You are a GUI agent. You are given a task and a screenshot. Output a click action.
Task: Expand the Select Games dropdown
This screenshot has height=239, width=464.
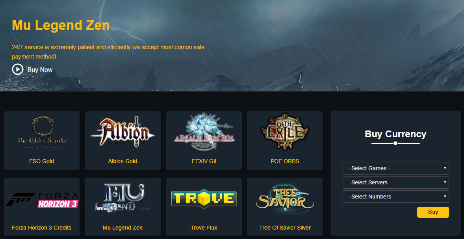[395, 168]
